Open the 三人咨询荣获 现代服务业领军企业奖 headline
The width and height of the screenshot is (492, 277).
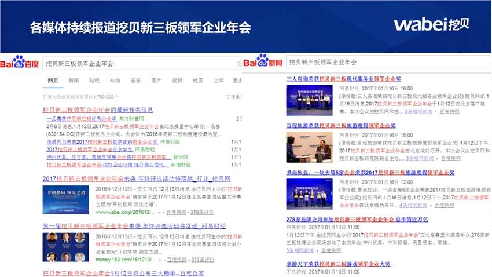click(x=344, y=79)
